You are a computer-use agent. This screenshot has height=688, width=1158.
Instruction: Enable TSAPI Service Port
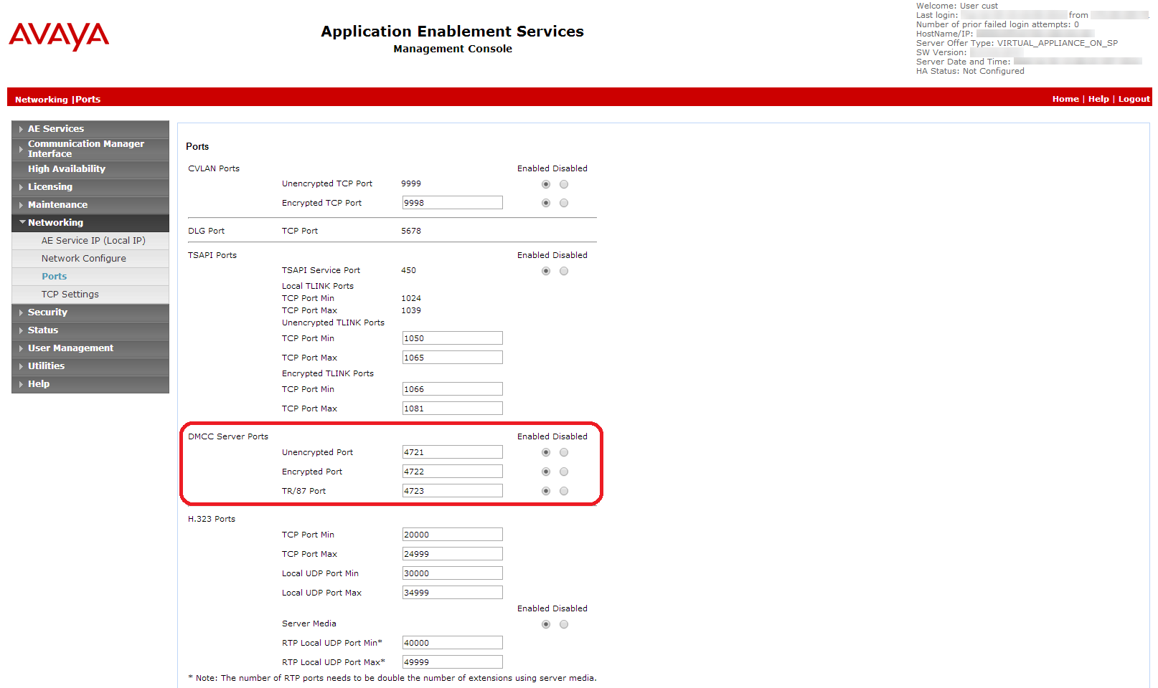pyautogui.click(x=546, y=271)
